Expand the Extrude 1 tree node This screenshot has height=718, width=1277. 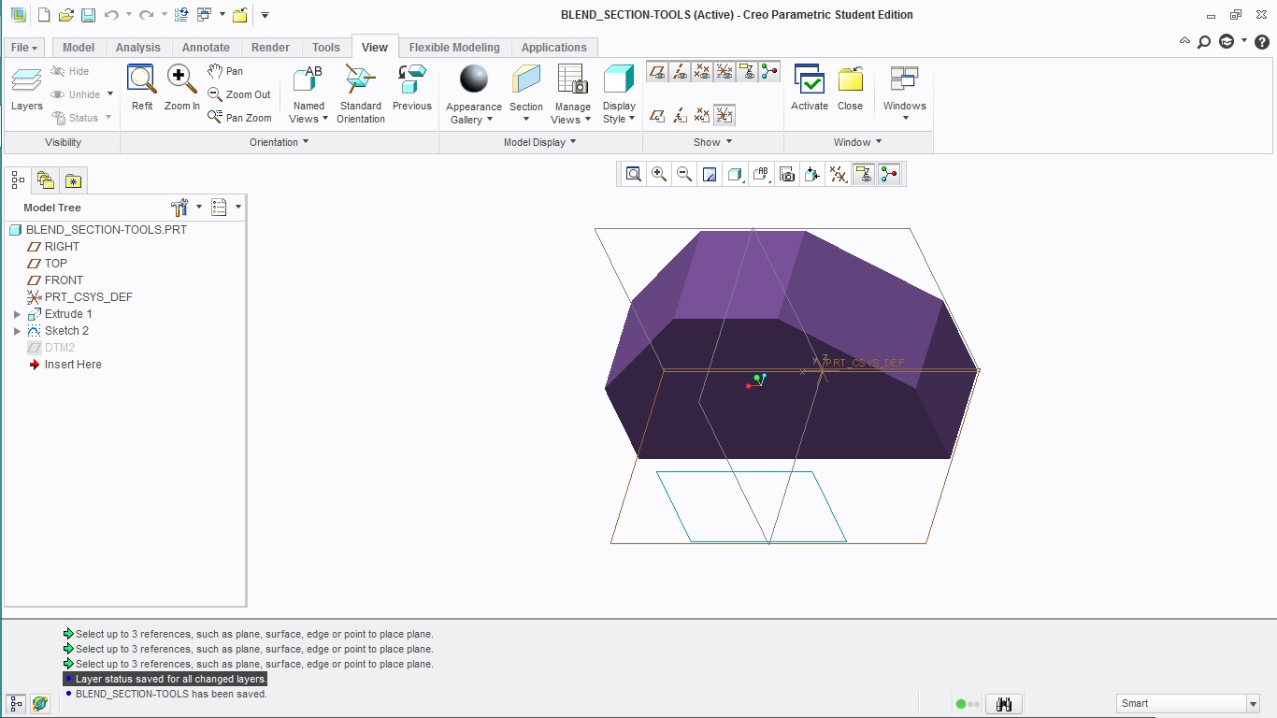17,314
